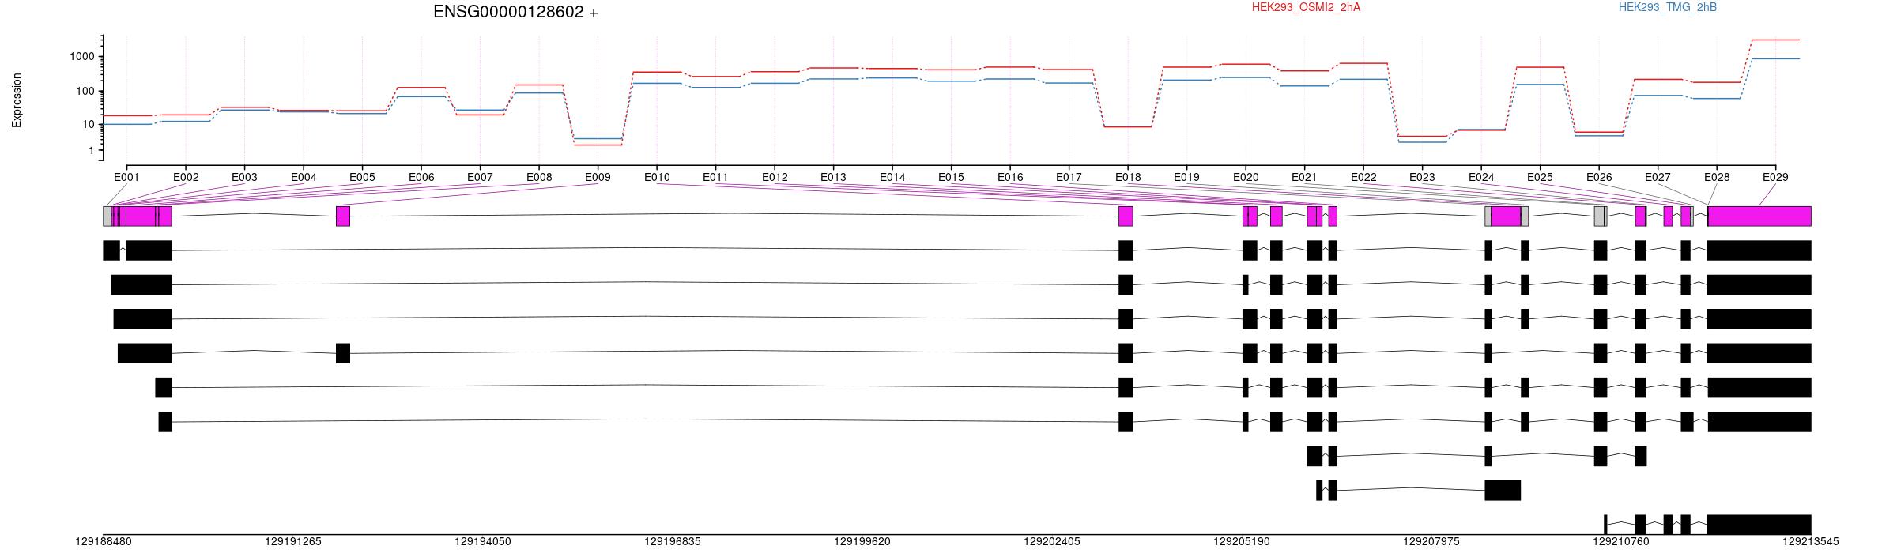Click exon label E027

1658,177
